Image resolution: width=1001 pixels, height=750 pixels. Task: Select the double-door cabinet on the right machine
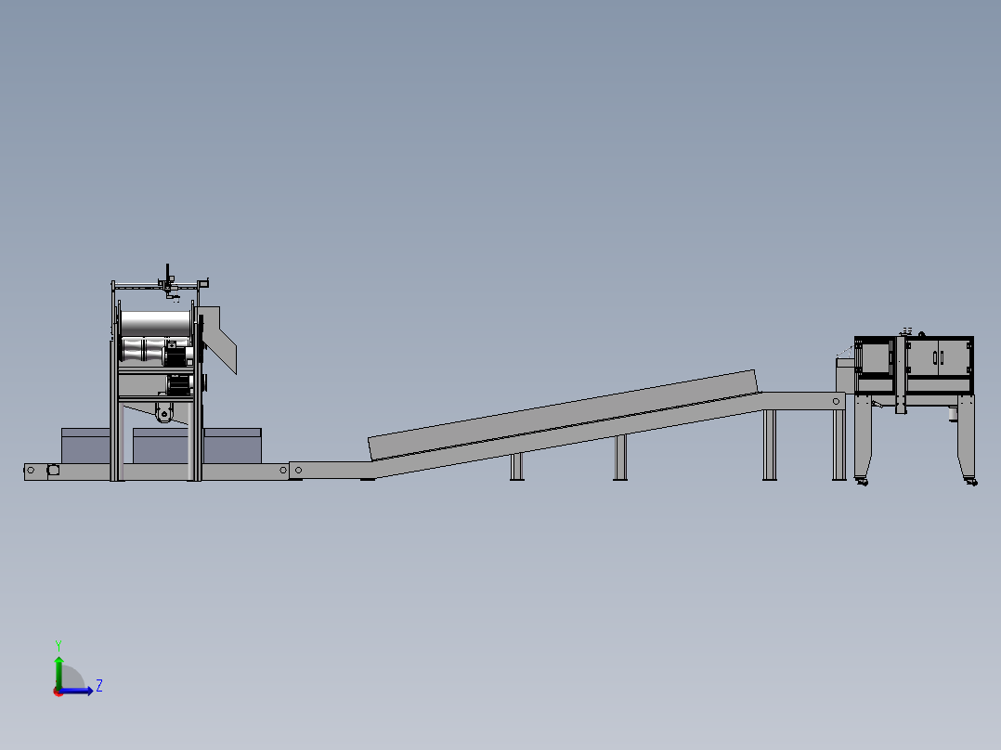pos(938,358)
